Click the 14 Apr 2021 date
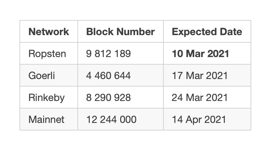Image resolution: width=272 pixels, height=148 pixels. [x=199, y=119]
